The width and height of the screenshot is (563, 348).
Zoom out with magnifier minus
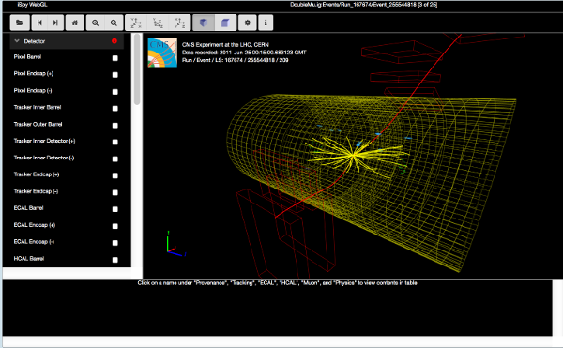pyautogui.click(x=114, y=23)
